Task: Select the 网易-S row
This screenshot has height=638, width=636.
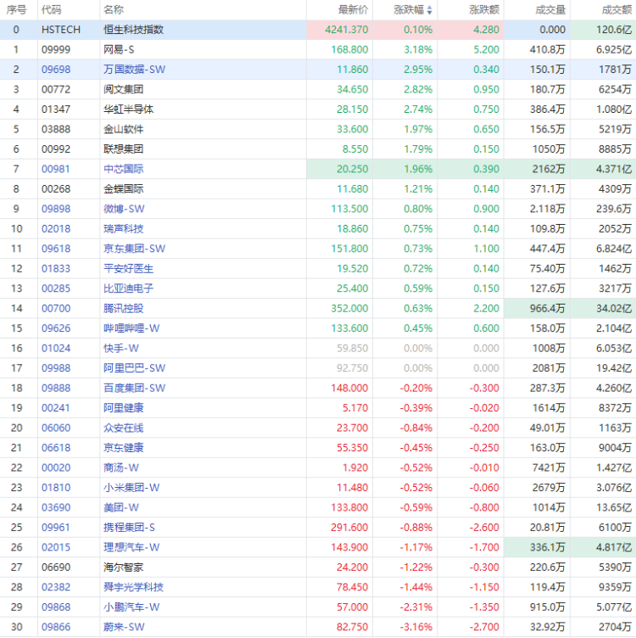Action: (x=318, y=50)
